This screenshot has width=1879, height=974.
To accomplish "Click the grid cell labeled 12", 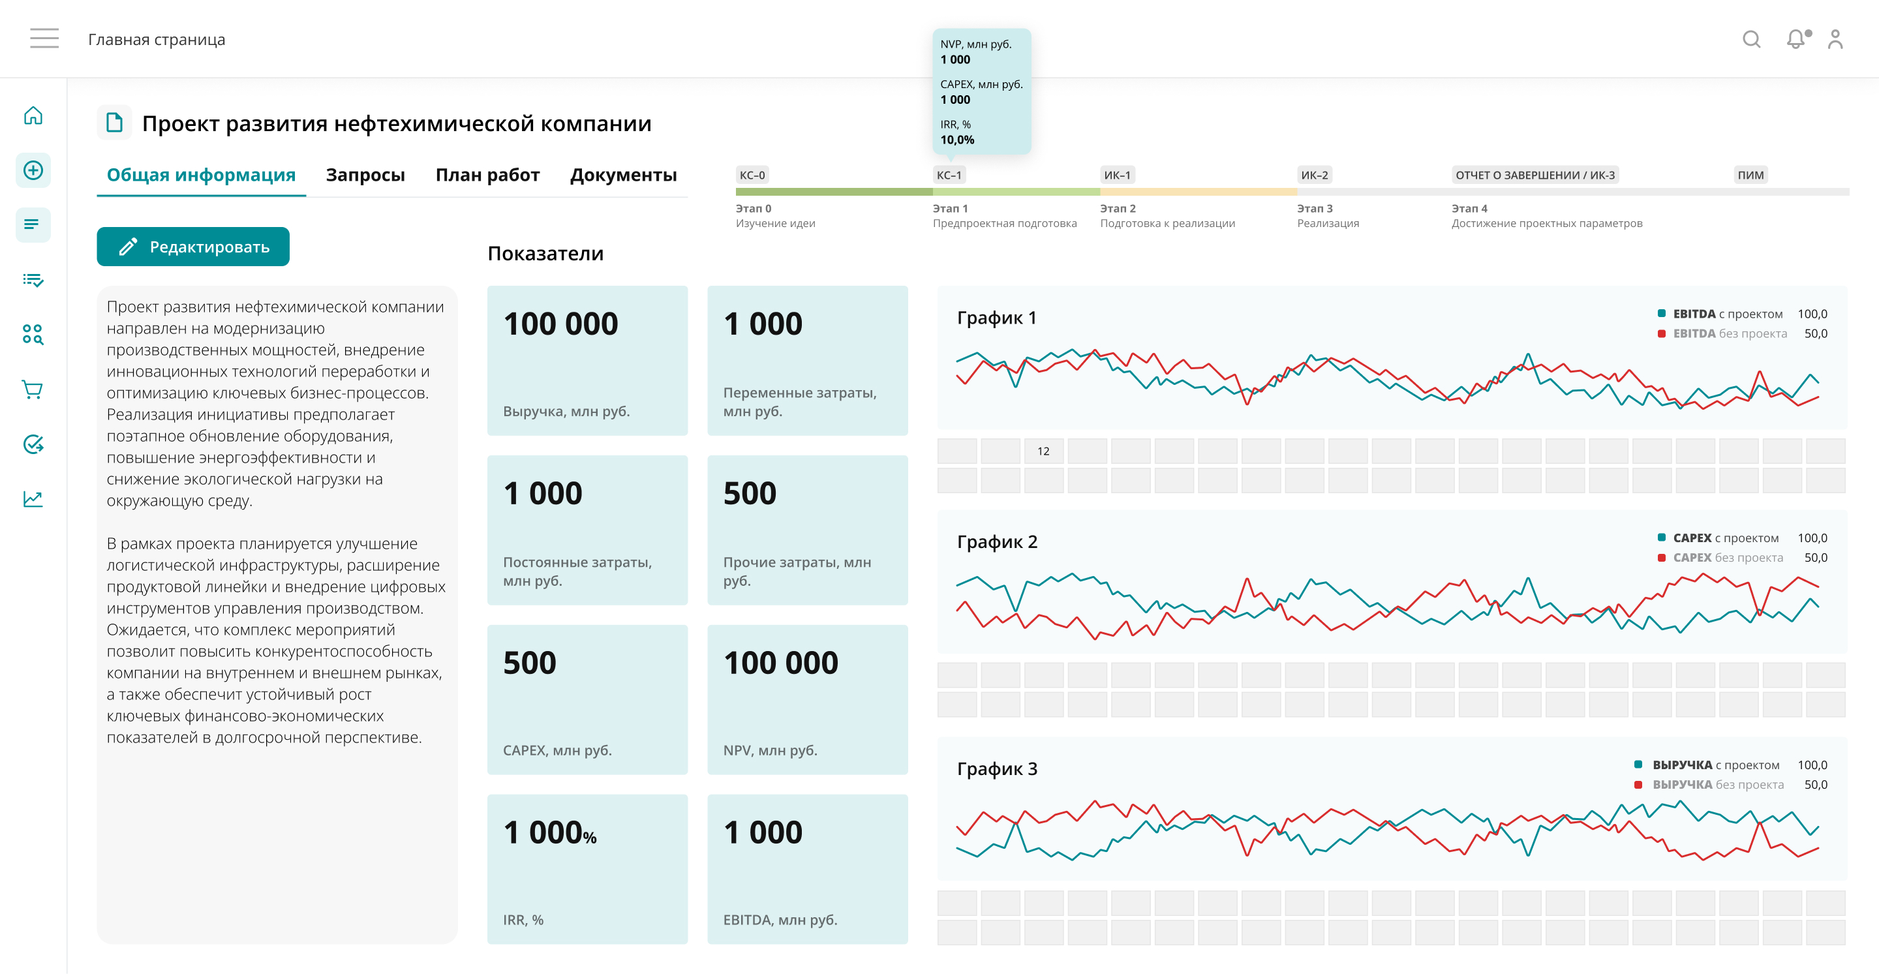I will 1043,451.
